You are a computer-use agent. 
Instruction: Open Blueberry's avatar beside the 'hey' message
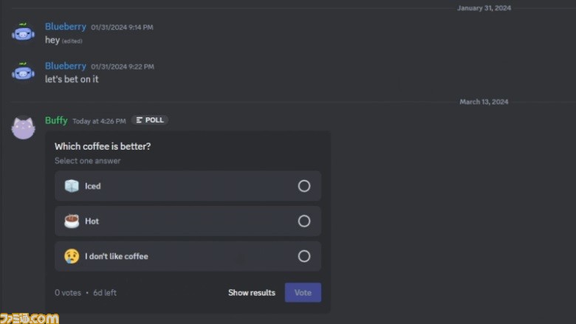tap(23, 32)
